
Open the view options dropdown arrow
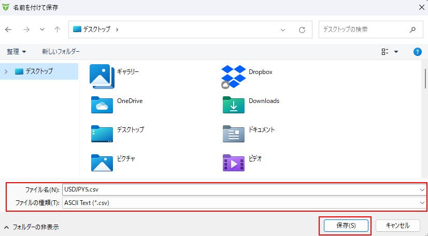(396, 52)
